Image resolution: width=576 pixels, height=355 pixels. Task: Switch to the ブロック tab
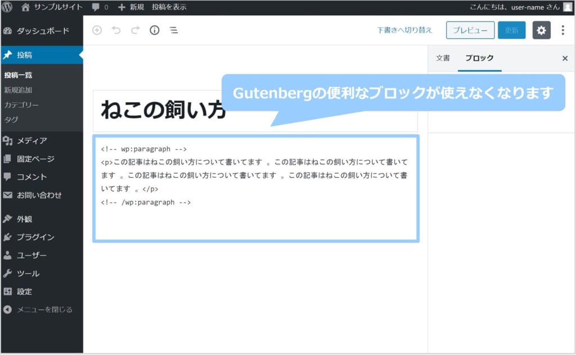click(x=479, y=58)
